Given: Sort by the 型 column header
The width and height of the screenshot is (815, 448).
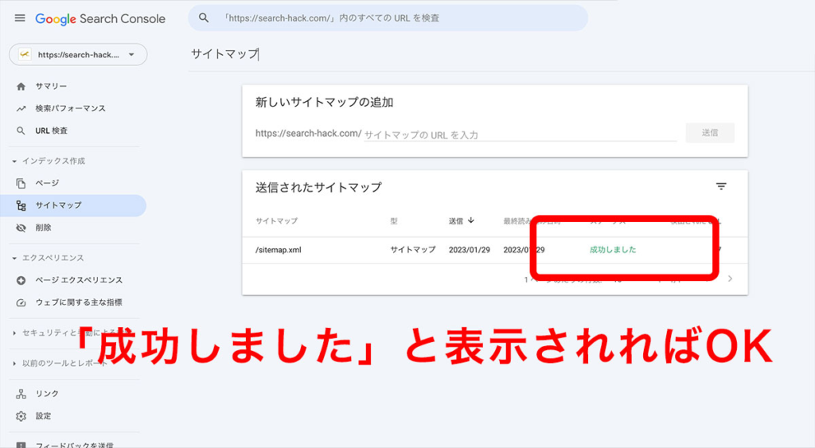Looking at the screenshot, I should [x=394, y=221].
